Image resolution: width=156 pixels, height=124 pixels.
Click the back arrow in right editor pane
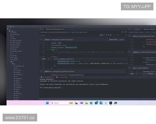[x=129, y=29]
